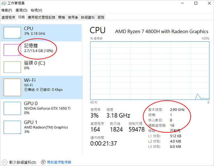Screen dimensions: 214x166
Task: Click the 較少詳細資料(D) label
Action: 23,162
